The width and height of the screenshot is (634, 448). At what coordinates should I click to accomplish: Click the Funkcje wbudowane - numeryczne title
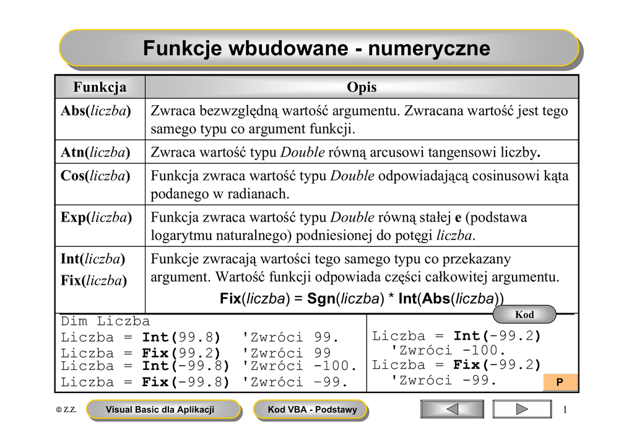pyautogui.click(x=317, y=48)
